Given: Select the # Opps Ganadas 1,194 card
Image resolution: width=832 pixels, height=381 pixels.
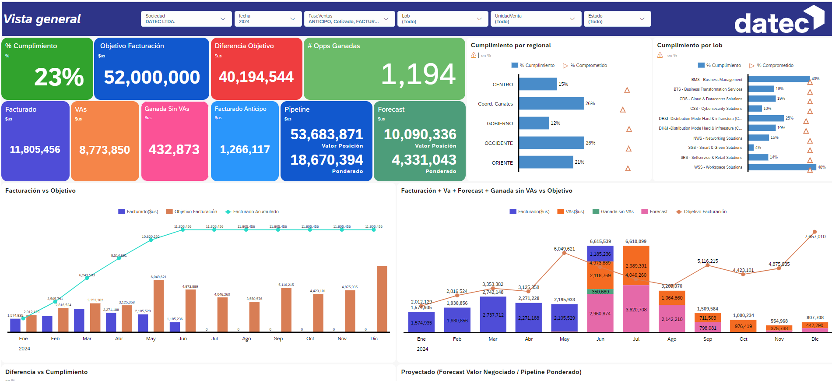Looking at the screenshot, I should (x=384, y=69).
